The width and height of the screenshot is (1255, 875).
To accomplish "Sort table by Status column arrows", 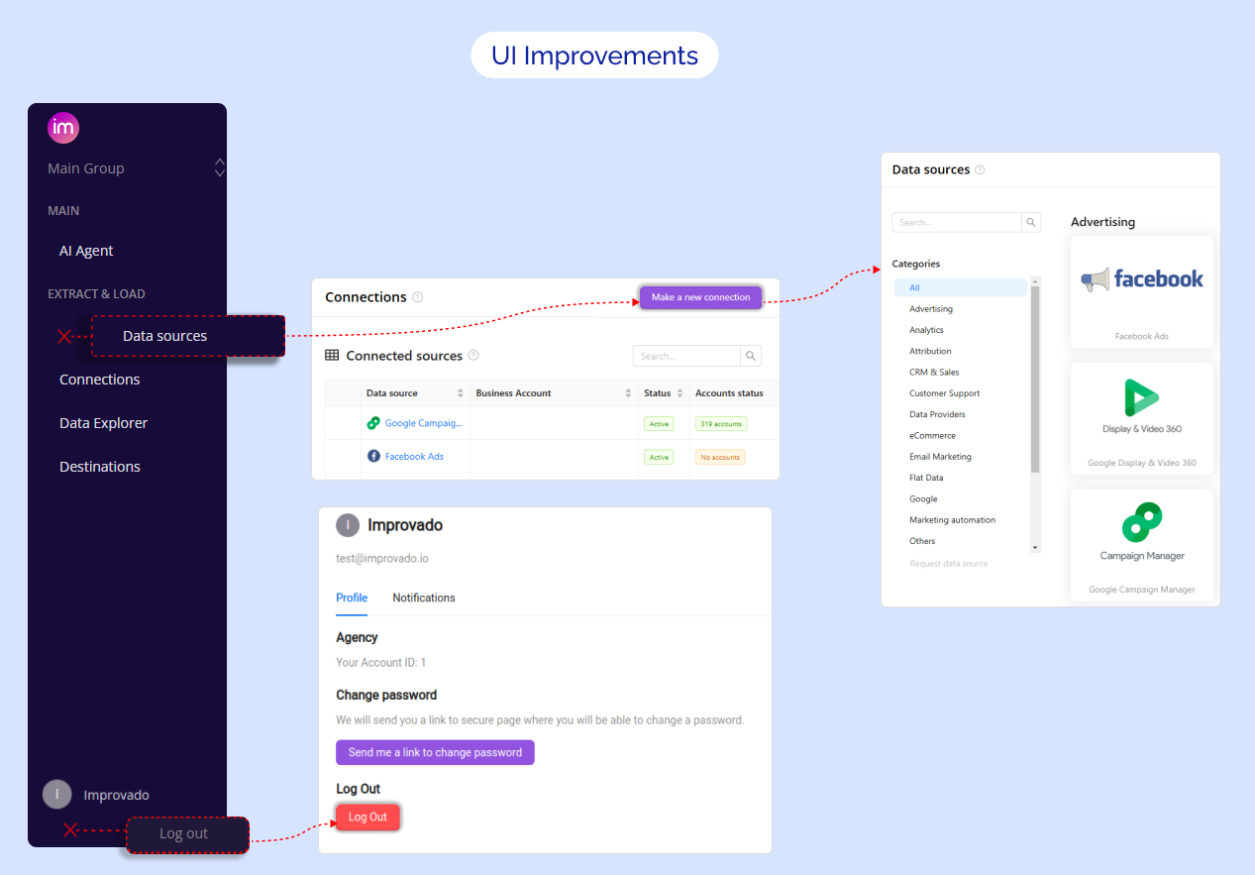I will (680, 393).
